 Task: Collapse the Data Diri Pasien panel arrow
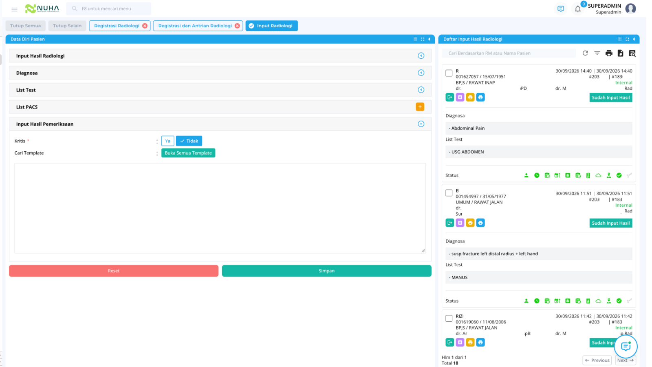click(429, 39)
